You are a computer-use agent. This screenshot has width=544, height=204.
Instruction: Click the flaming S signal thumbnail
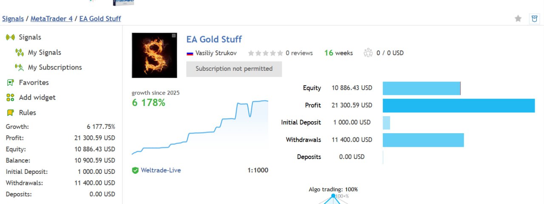coord(154,56)
